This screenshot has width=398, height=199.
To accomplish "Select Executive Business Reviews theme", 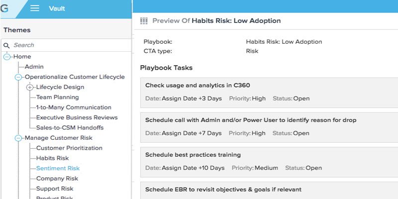I will [77, 117].
